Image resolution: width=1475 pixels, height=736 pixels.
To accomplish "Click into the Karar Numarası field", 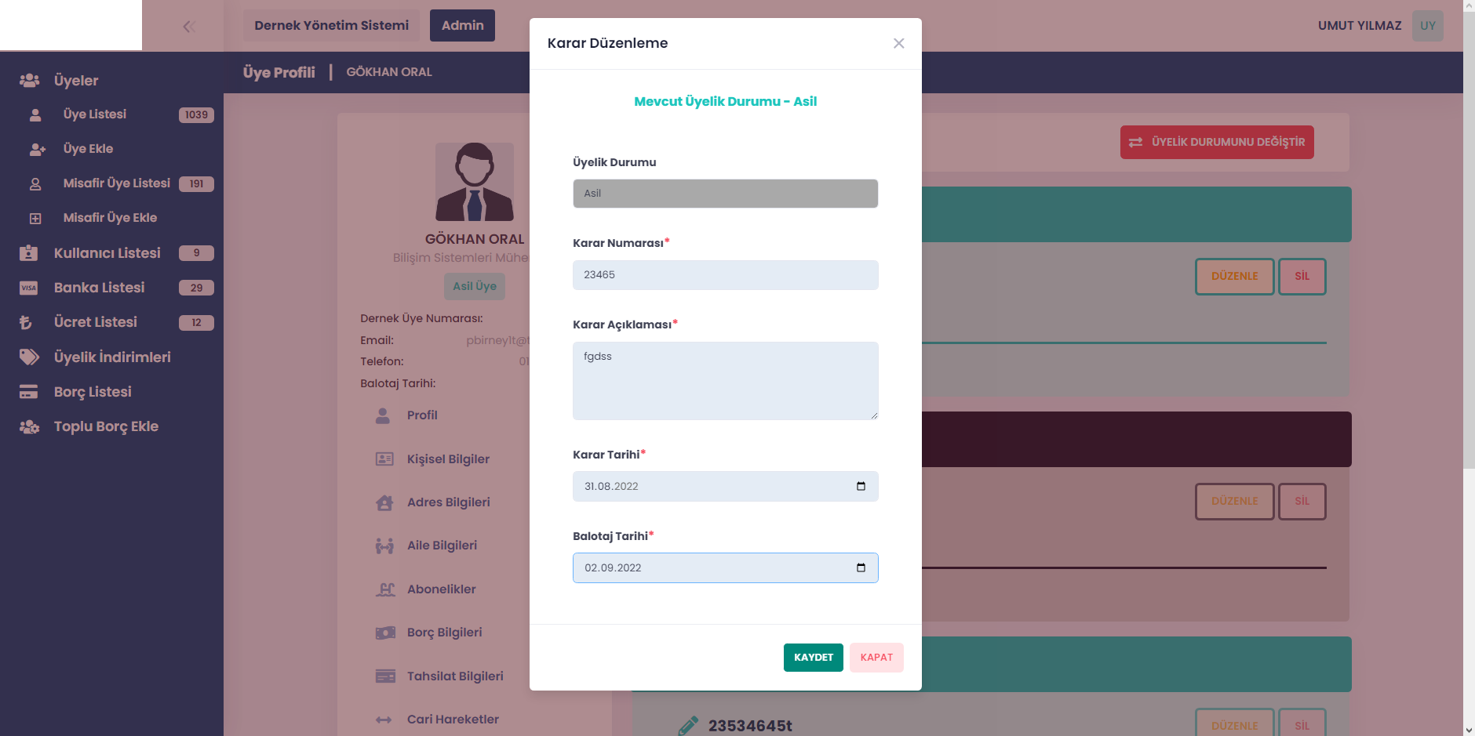I will click(725, 275).
